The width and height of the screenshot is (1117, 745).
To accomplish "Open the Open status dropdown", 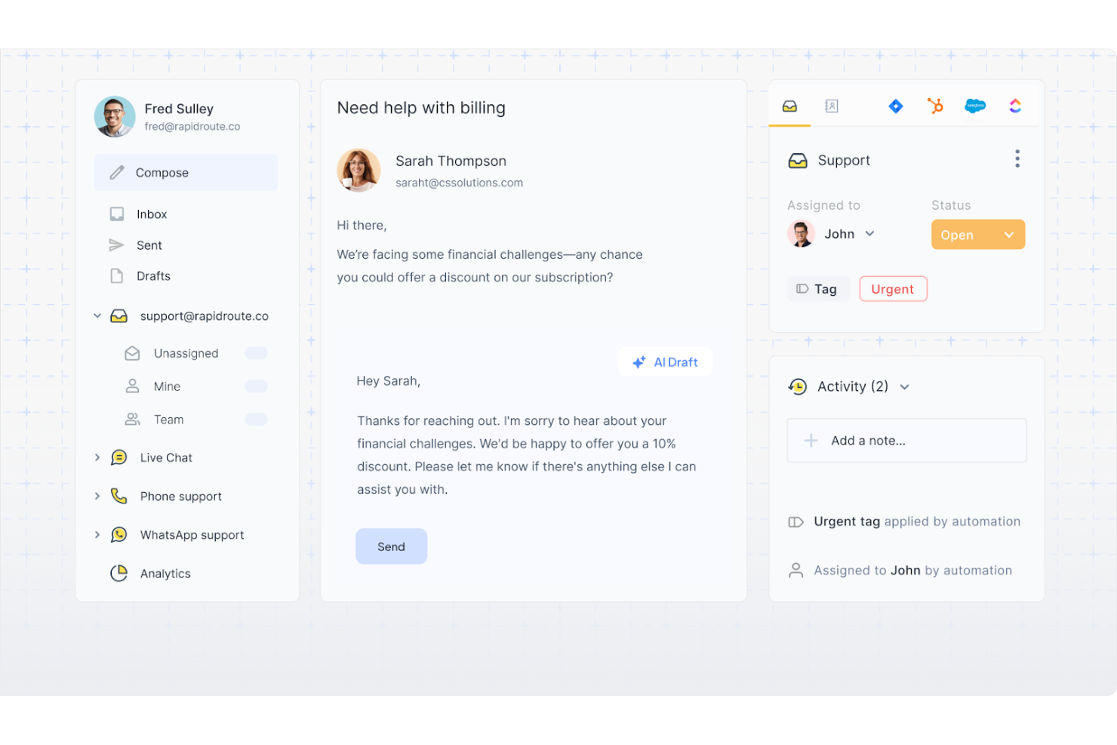I will [x=978, y=234].
